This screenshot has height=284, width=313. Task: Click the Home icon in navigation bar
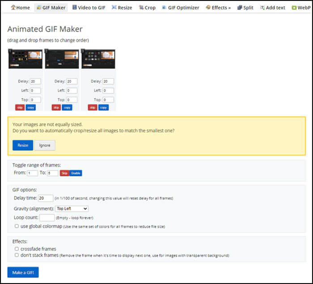pyautogui.click(x=13, y=8)
